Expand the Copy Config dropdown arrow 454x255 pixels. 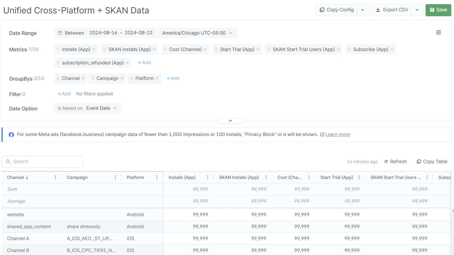click(363, 10)
